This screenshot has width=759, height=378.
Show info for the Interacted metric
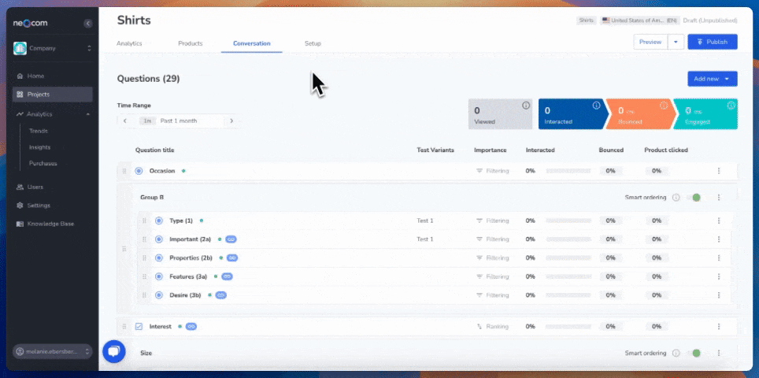coord(596,106)
